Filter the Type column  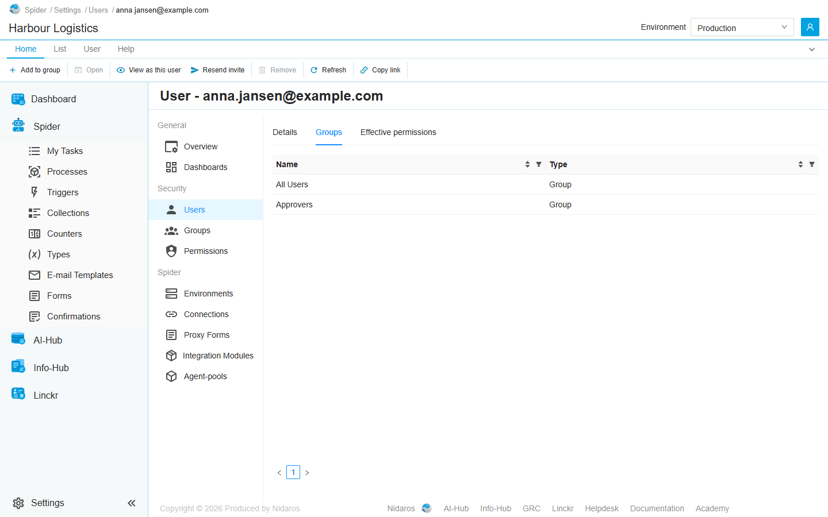[x=812, y=164]
